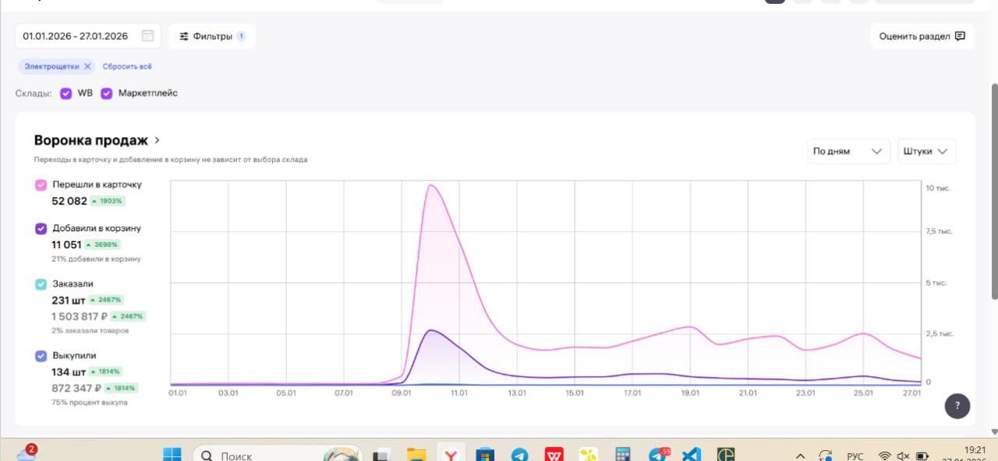
Task: Click Сбросить всё to reset filters
Action: [x=127, y=67]
